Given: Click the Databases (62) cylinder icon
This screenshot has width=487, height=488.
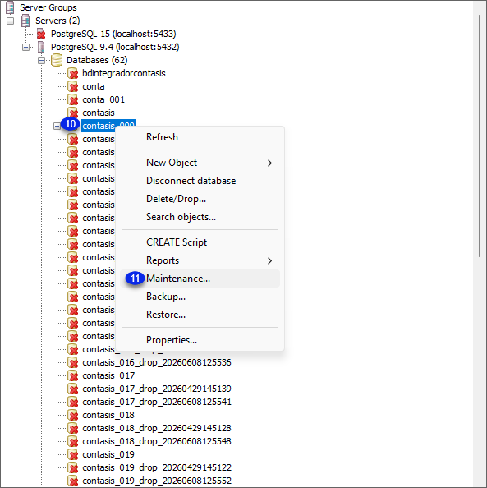Looking at the screenshot, I should [x=57, y=60].
